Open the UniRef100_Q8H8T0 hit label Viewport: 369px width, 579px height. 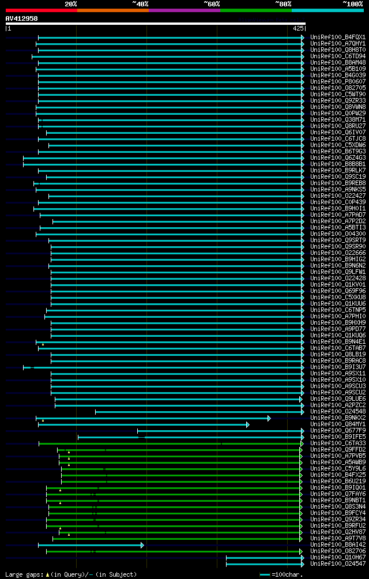tap(338, 50)
